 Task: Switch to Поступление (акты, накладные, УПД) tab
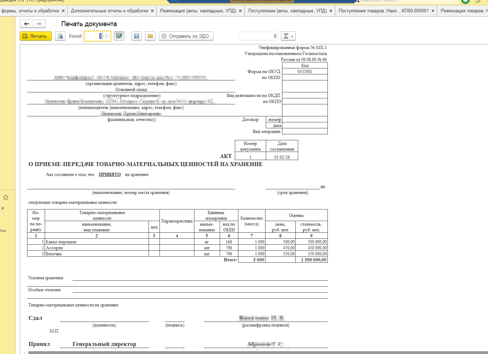point(287,11)
